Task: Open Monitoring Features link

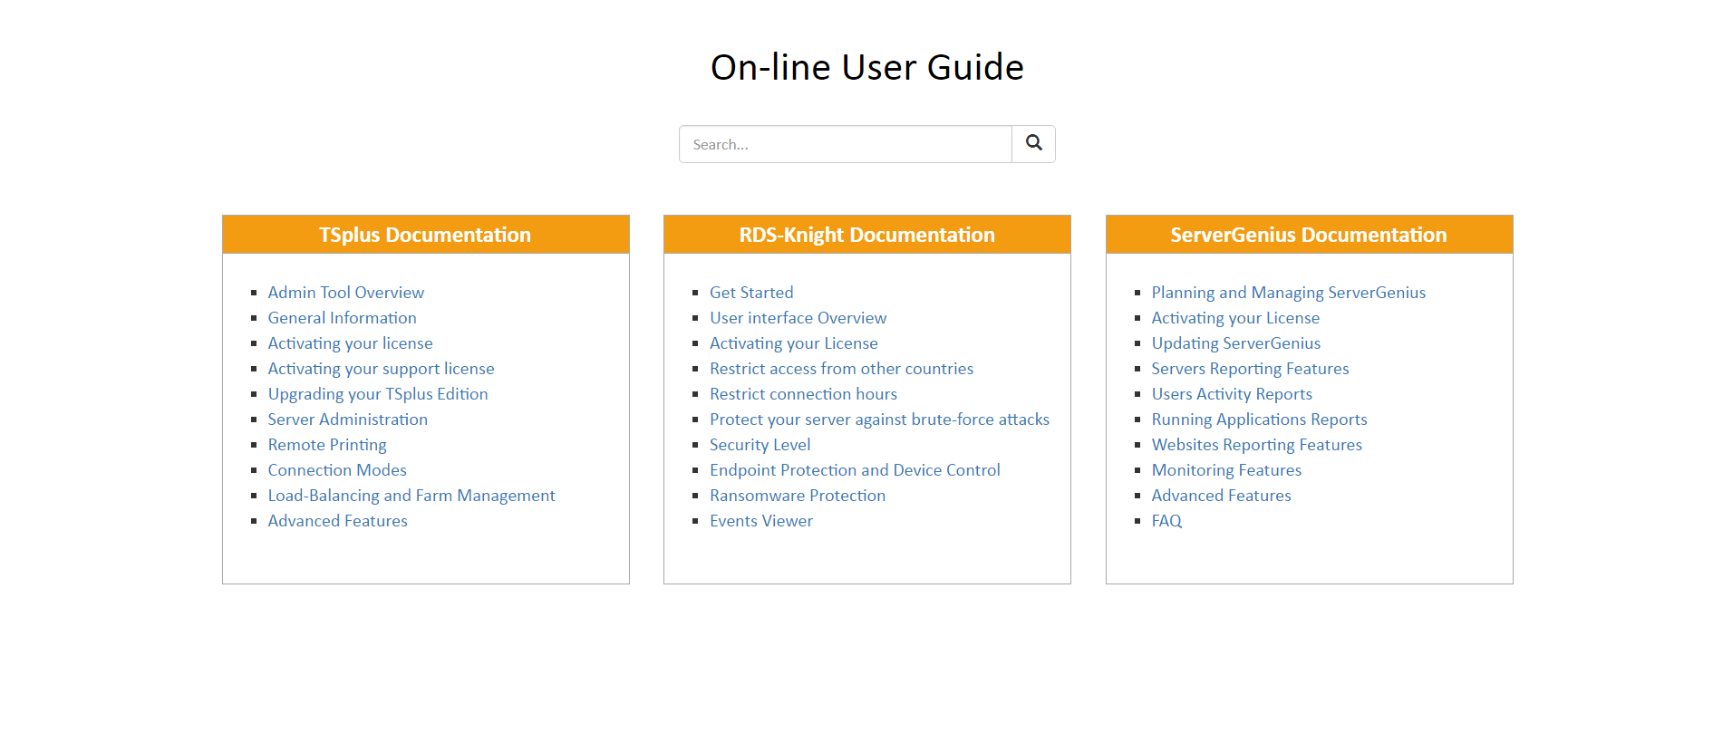Action: pos(1227,470)
